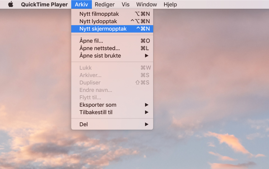Screen dimensions: 269x169
Task: Select Åpne nettsted...
Action: [x=112, y=48]
